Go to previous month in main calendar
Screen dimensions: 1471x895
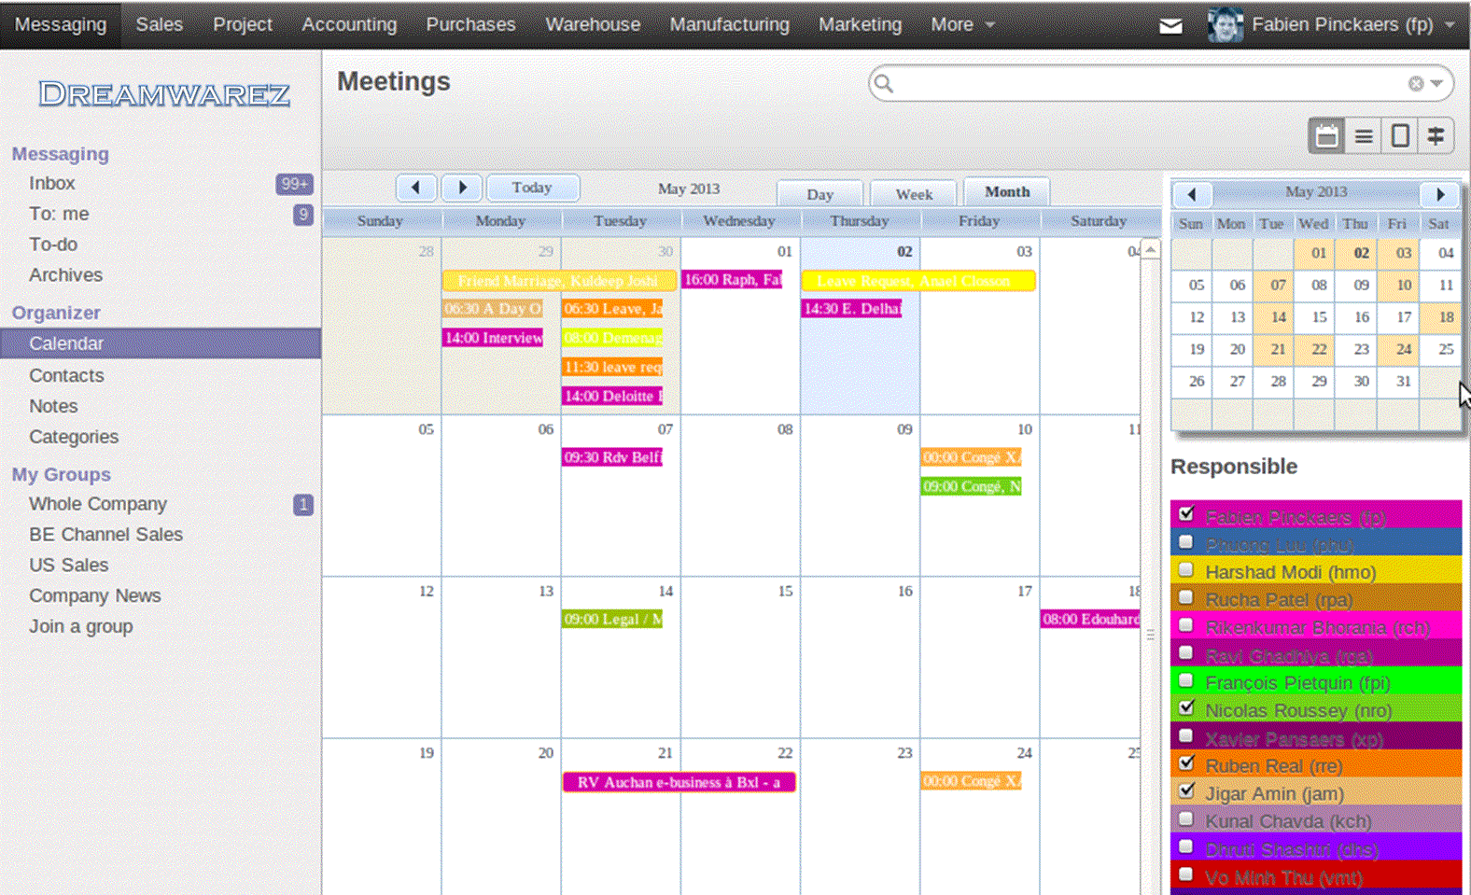click(416, 188)
